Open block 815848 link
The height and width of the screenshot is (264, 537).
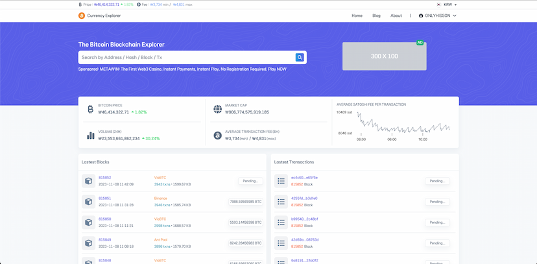105,261
